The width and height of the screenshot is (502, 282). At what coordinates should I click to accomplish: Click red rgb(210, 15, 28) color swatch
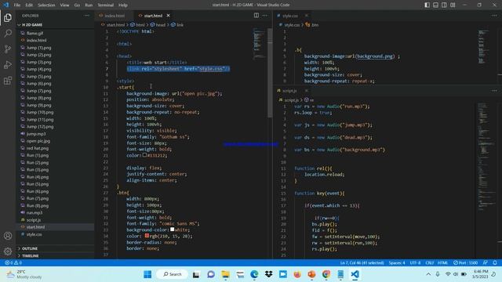[147, 236]
